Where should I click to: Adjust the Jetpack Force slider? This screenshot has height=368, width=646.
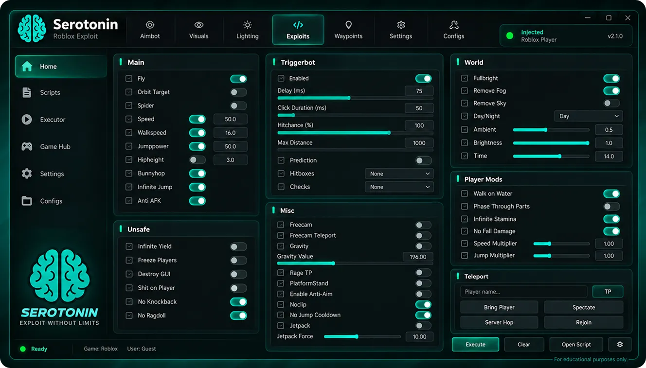click(362, 336)
